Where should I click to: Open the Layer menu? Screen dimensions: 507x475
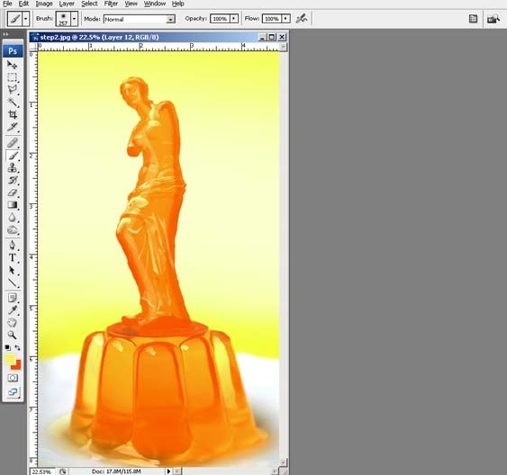67,4
